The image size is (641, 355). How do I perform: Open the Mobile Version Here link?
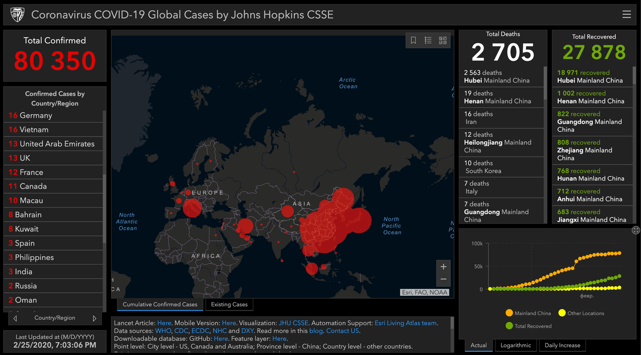pos(229,323)
